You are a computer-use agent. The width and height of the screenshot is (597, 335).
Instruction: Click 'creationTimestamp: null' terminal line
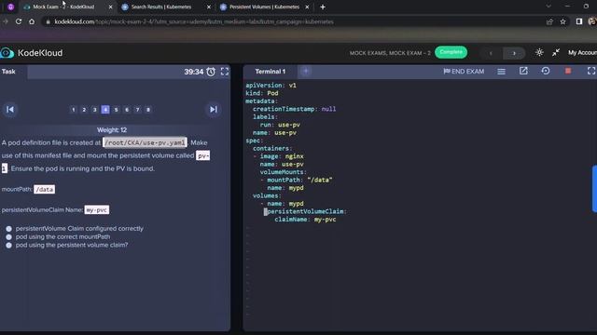(295, 109)
